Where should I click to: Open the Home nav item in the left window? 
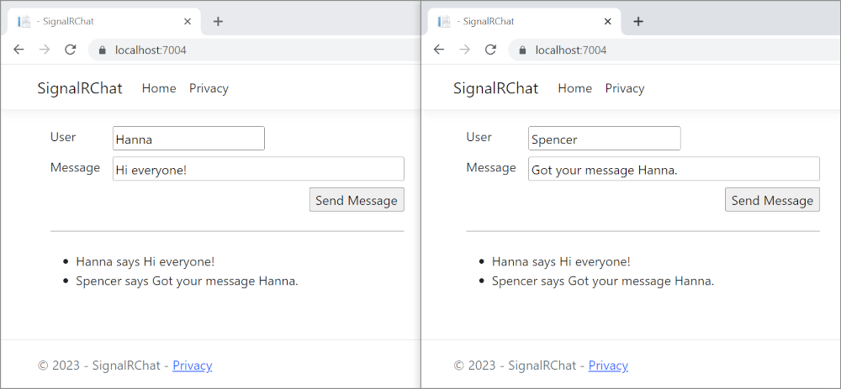point(159,88)
